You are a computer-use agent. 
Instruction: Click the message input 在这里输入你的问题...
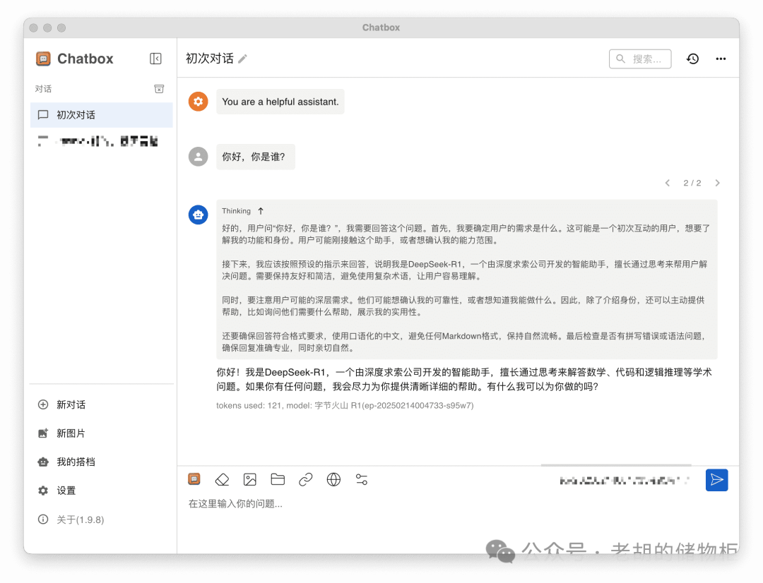pos(457,504)
